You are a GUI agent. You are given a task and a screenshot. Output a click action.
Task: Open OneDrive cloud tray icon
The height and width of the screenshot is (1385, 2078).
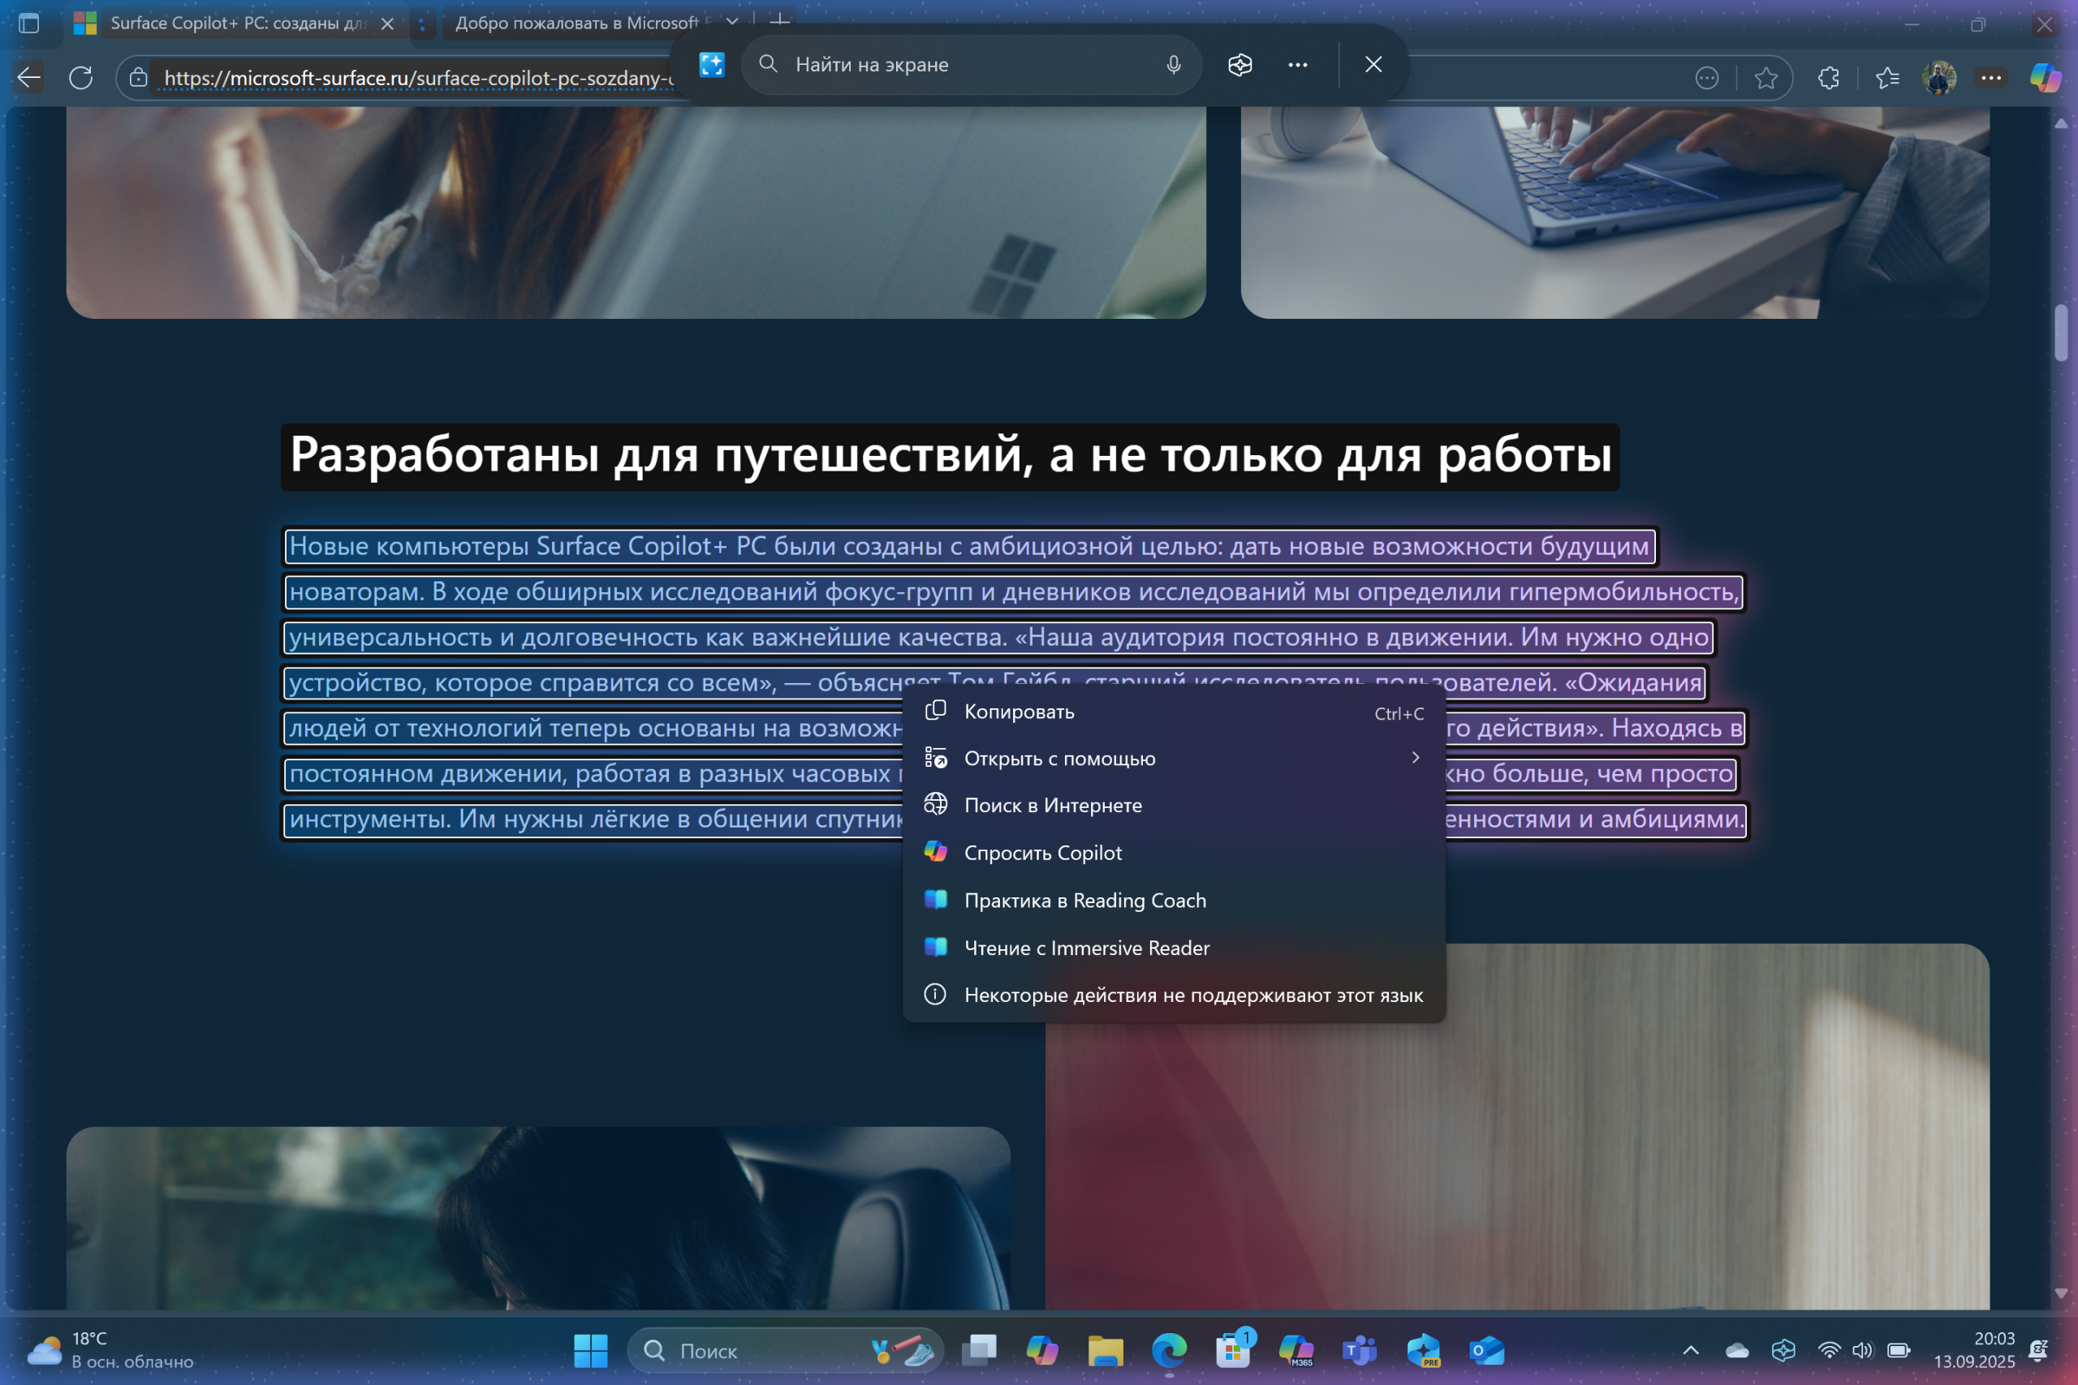click(1737, 1351)
